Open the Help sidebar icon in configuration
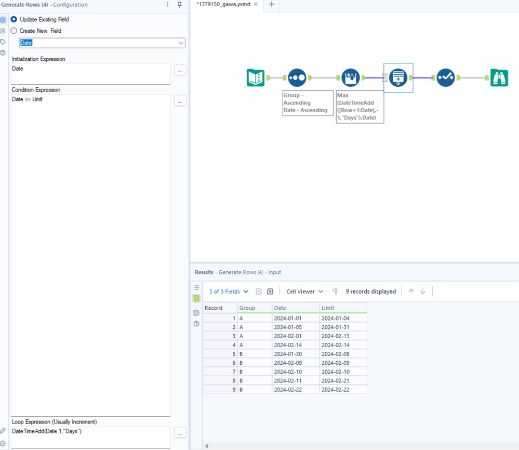 pos(3,52)
